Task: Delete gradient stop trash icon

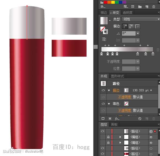Action: pyautogui.click(x=158, y=50)
